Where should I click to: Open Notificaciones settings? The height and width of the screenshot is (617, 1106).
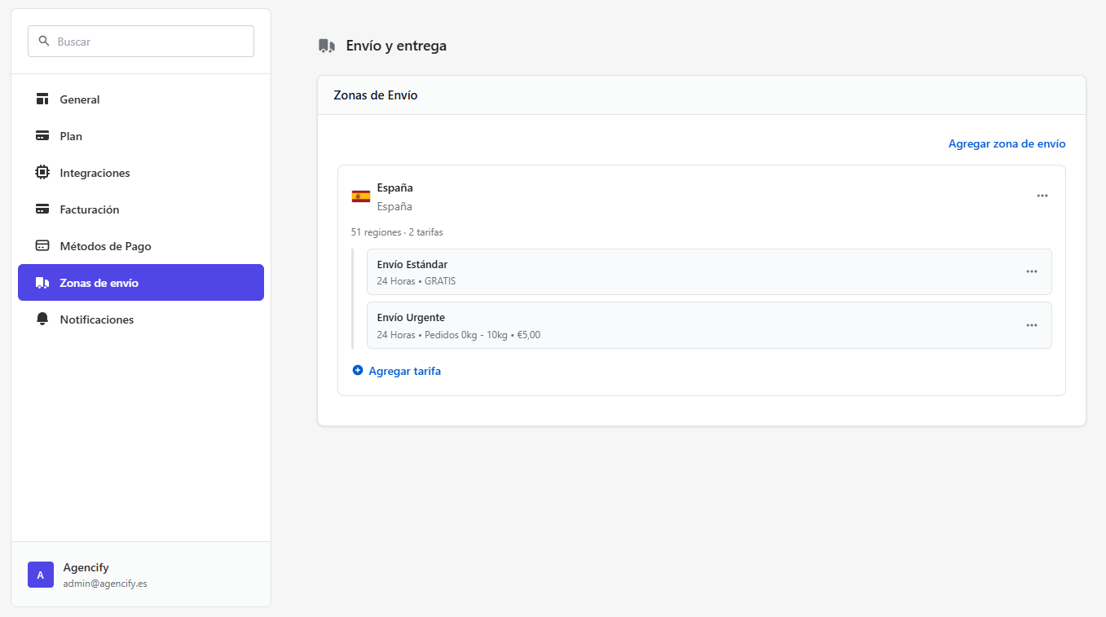pyautogui.click(x=141, y=320)
